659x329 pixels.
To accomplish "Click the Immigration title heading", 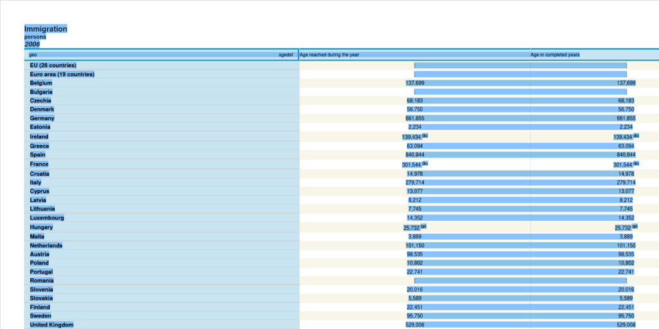I will [x=46, y=29].
